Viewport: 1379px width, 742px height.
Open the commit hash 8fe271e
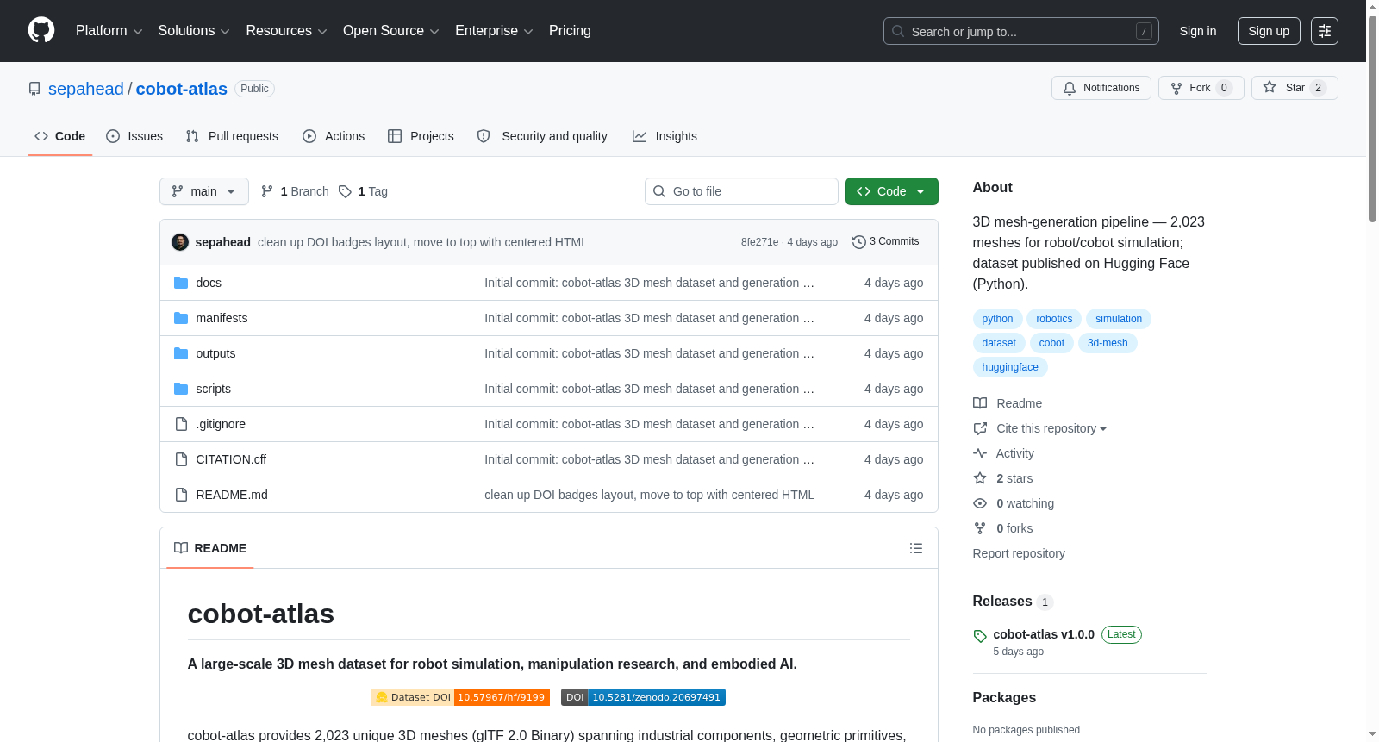point(759,242)
